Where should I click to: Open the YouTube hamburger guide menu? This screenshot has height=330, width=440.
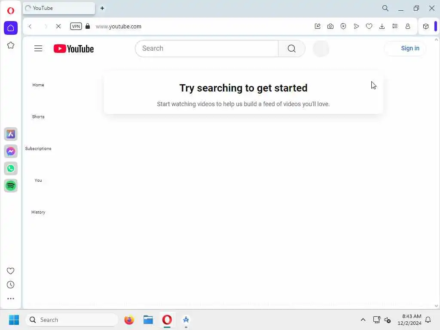pos(38,49)
